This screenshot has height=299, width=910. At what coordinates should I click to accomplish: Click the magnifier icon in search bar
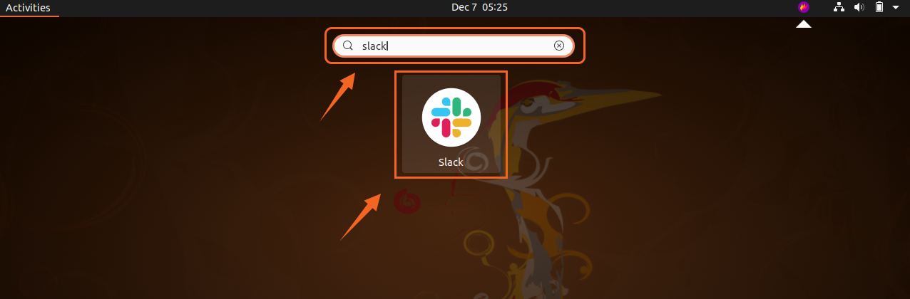click(348, 46)
